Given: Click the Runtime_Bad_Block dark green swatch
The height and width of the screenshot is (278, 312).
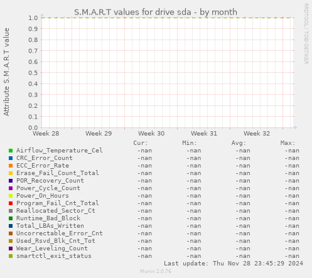Looking at the screenshot, I should click(11, 218).
